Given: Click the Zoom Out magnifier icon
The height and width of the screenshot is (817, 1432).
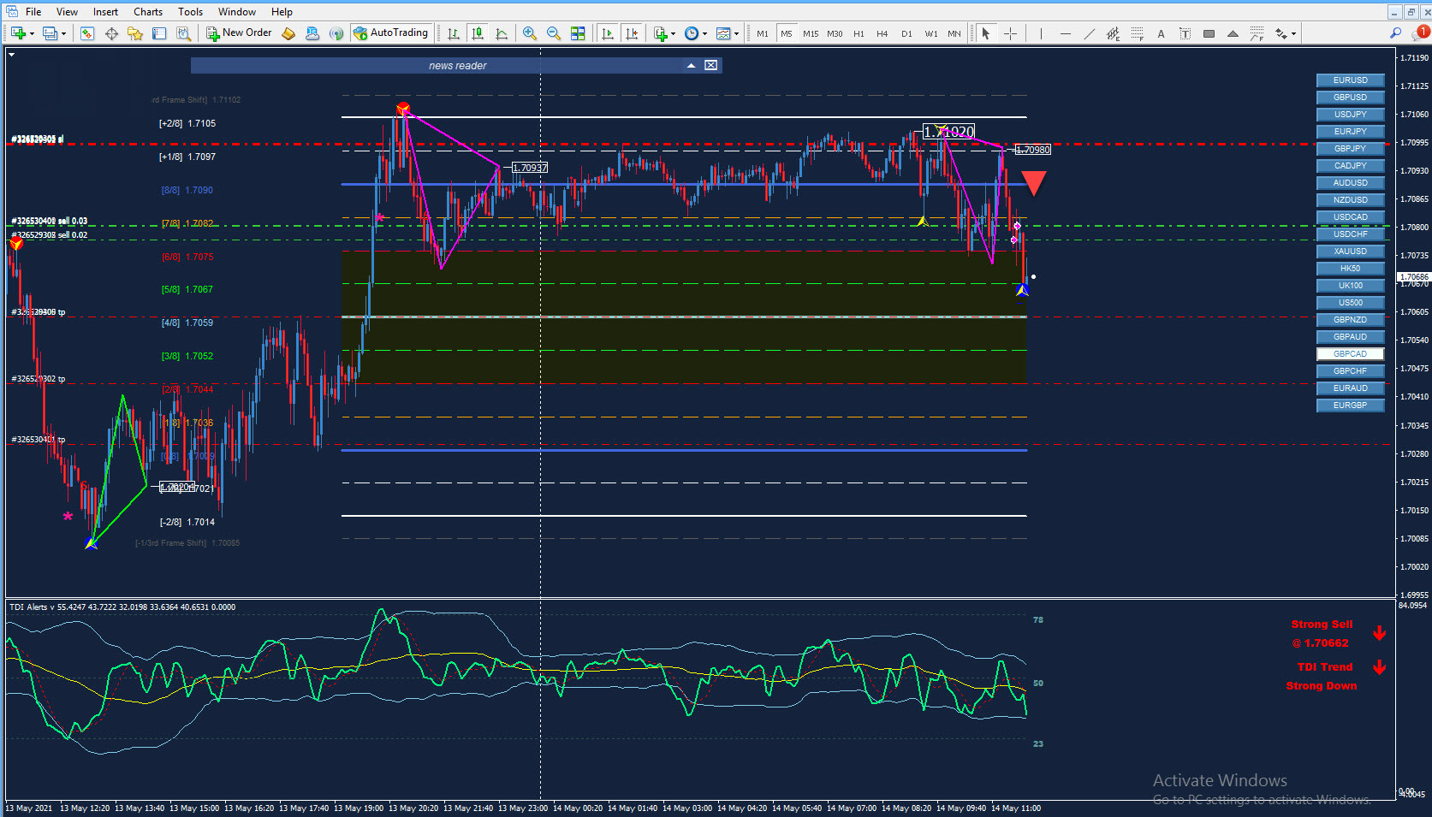Looking at the screenshot, I should tap(554, 33).
